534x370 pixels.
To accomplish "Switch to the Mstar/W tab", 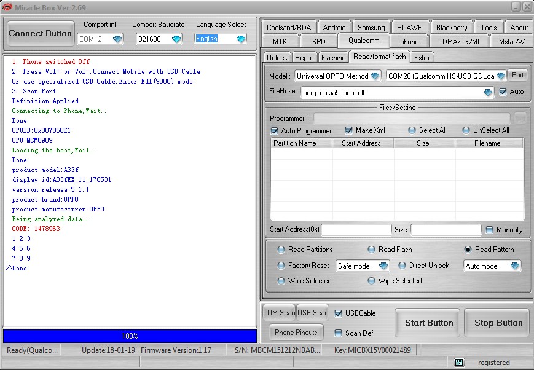I will click(x=511, y=41).
